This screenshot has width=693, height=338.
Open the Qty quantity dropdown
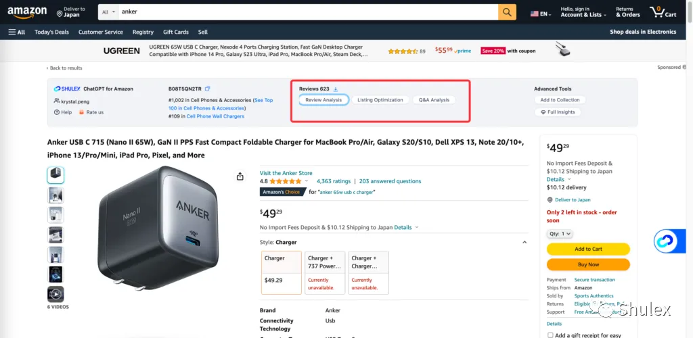pos(560,234)
